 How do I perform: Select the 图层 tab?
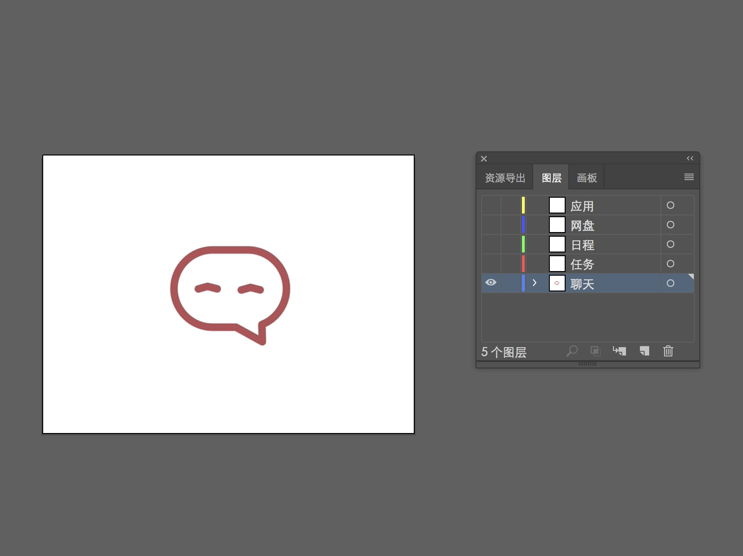tap(551, 178)
